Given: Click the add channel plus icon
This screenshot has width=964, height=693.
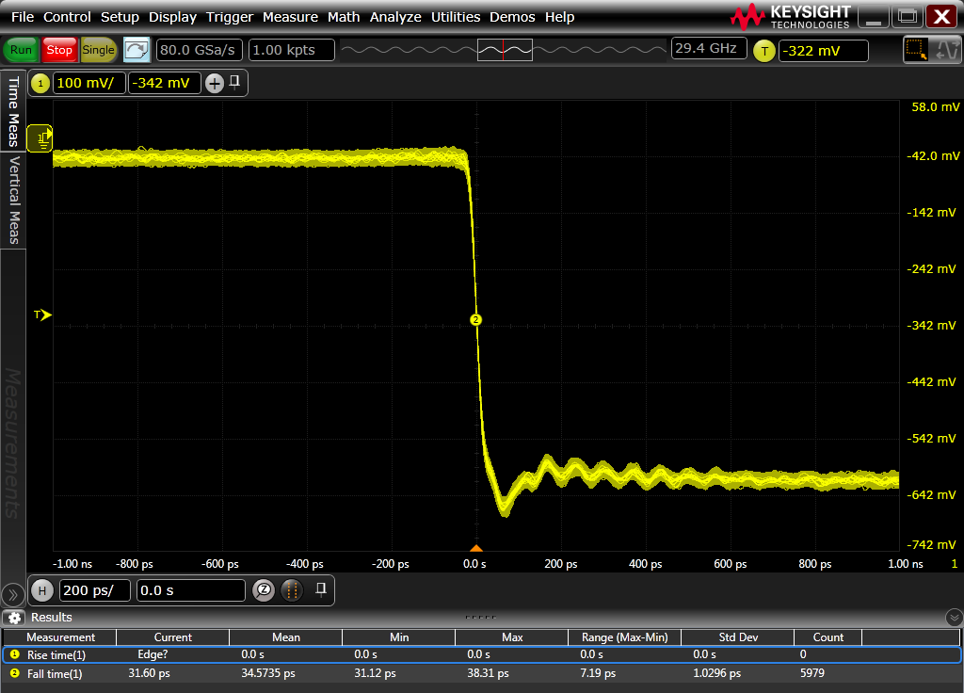Looking at the screenshot, I should pos(215,83).
